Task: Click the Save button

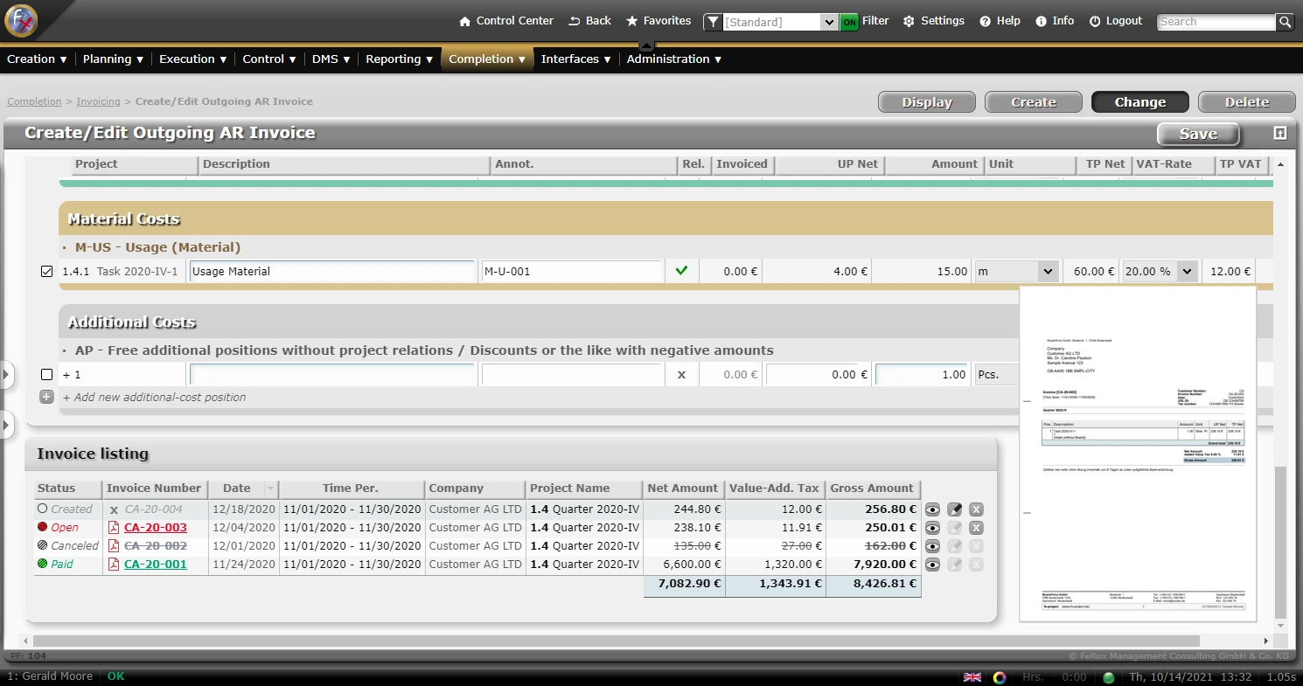Action: 1198,134
